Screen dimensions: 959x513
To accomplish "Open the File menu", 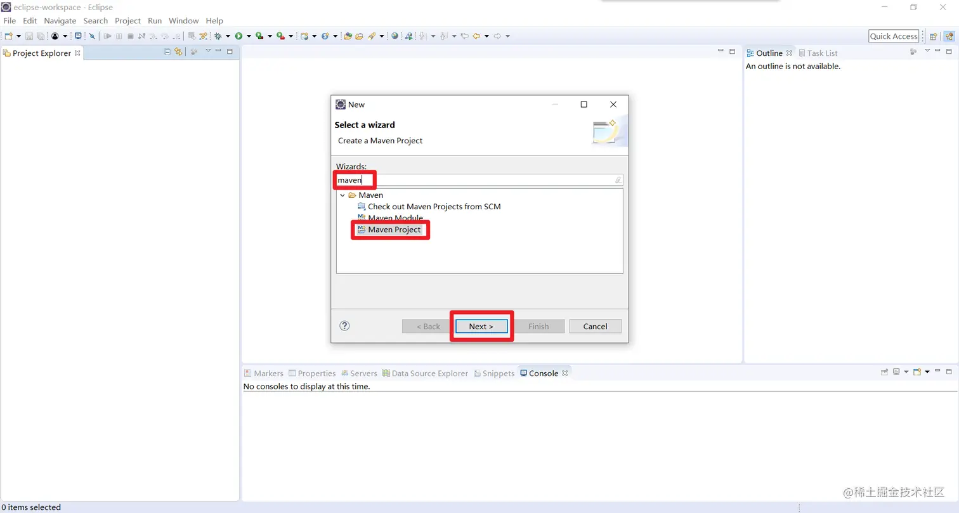I will click(x=10, y=21).
